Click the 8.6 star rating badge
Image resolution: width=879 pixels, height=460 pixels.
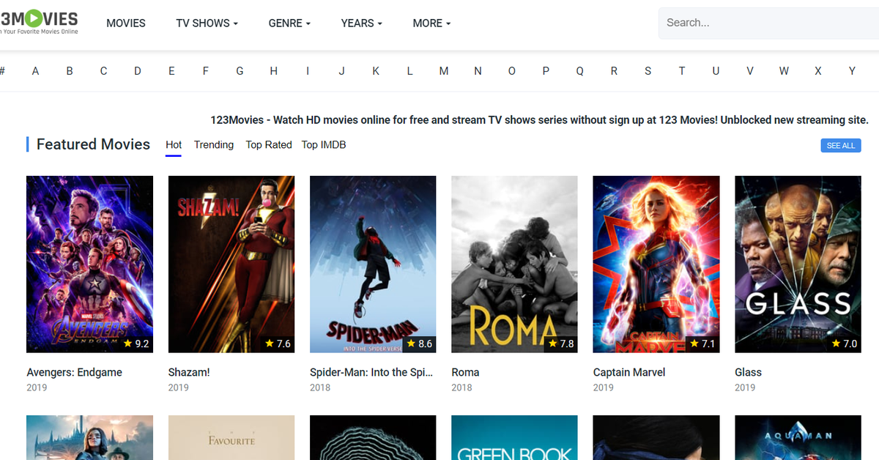click(418, 344)
